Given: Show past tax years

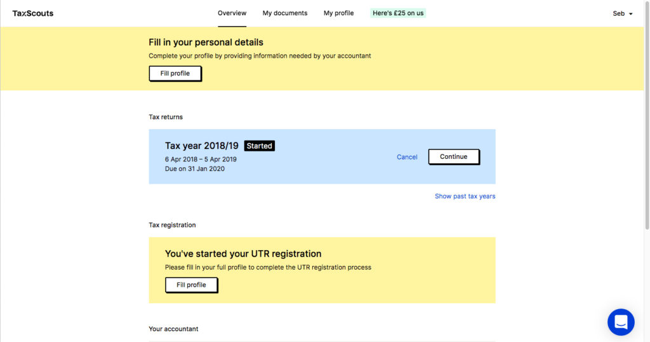Looking at the screenshot, I should [x=465, y=196].
